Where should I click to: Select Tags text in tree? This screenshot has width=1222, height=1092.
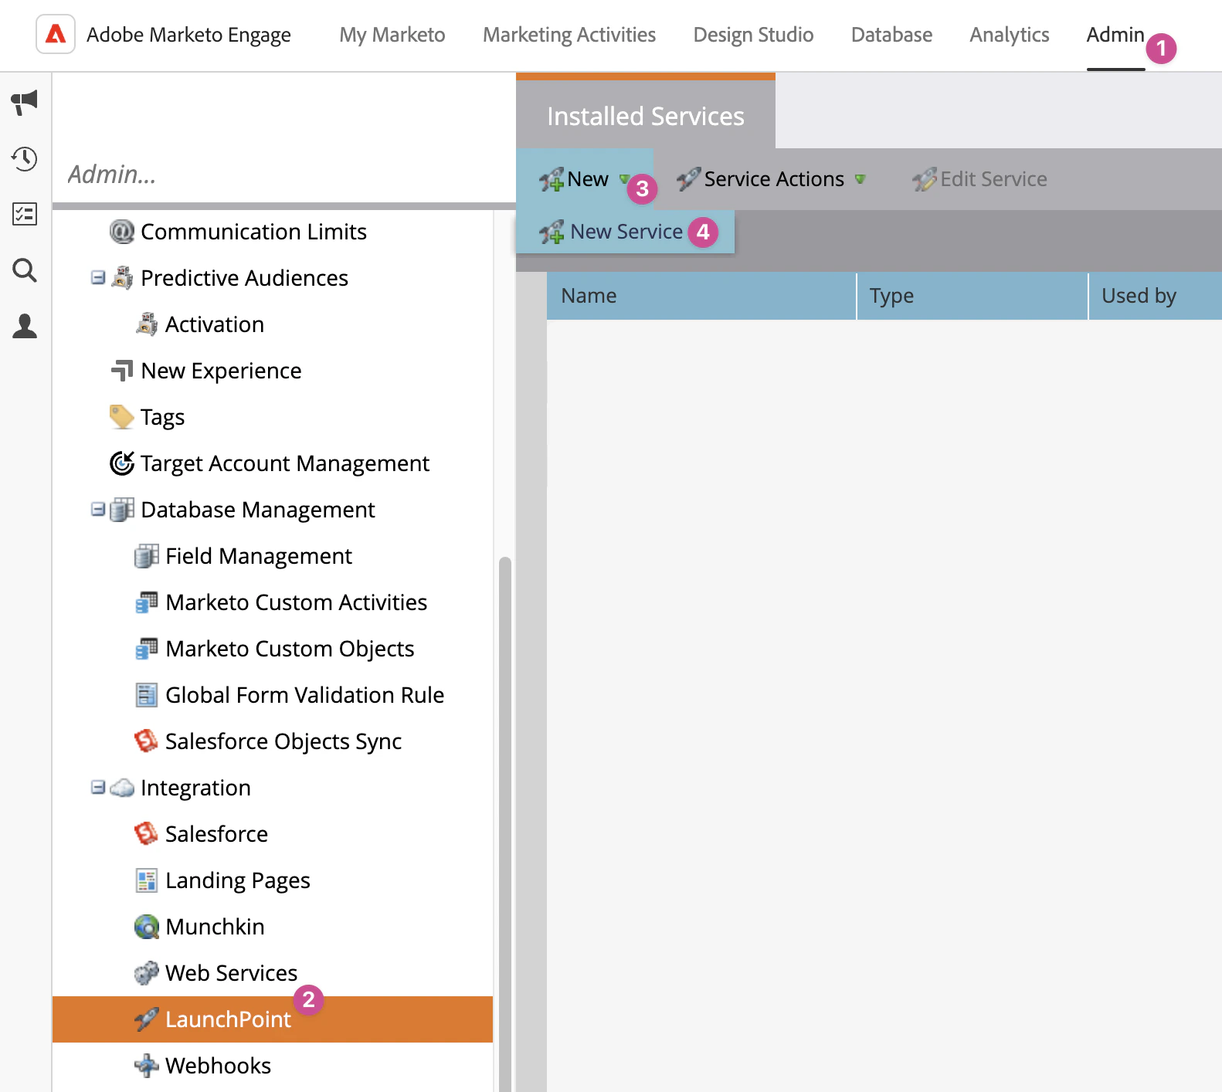pos(162,416)
